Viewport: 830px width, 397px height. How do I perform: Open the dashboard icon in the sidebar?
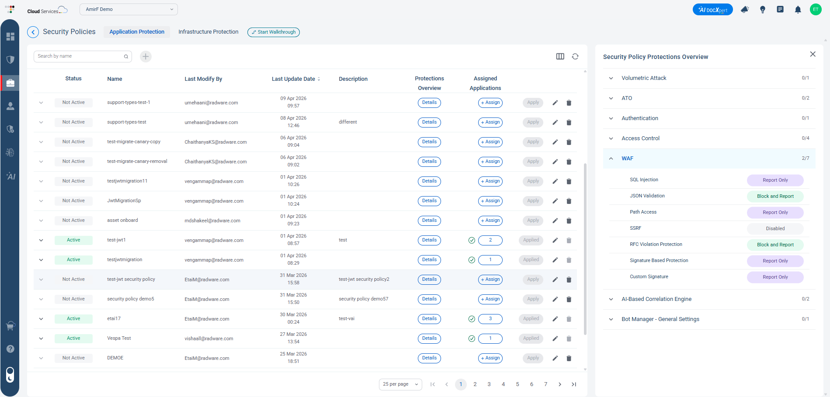(10, 36)
